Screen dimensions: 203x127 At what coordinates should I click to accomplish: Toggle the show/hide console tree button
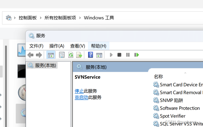tap(51, 55)
